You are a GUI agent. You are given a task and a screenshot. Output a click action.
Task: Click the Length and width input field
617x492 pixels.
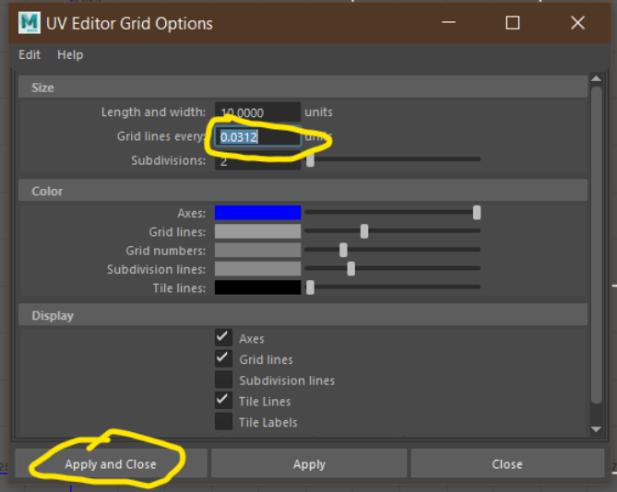[x=257, y=112]
